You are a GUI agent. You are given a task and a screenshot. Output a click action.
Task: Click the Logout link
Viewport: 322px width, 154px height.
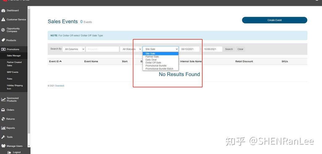click(17, 152)
